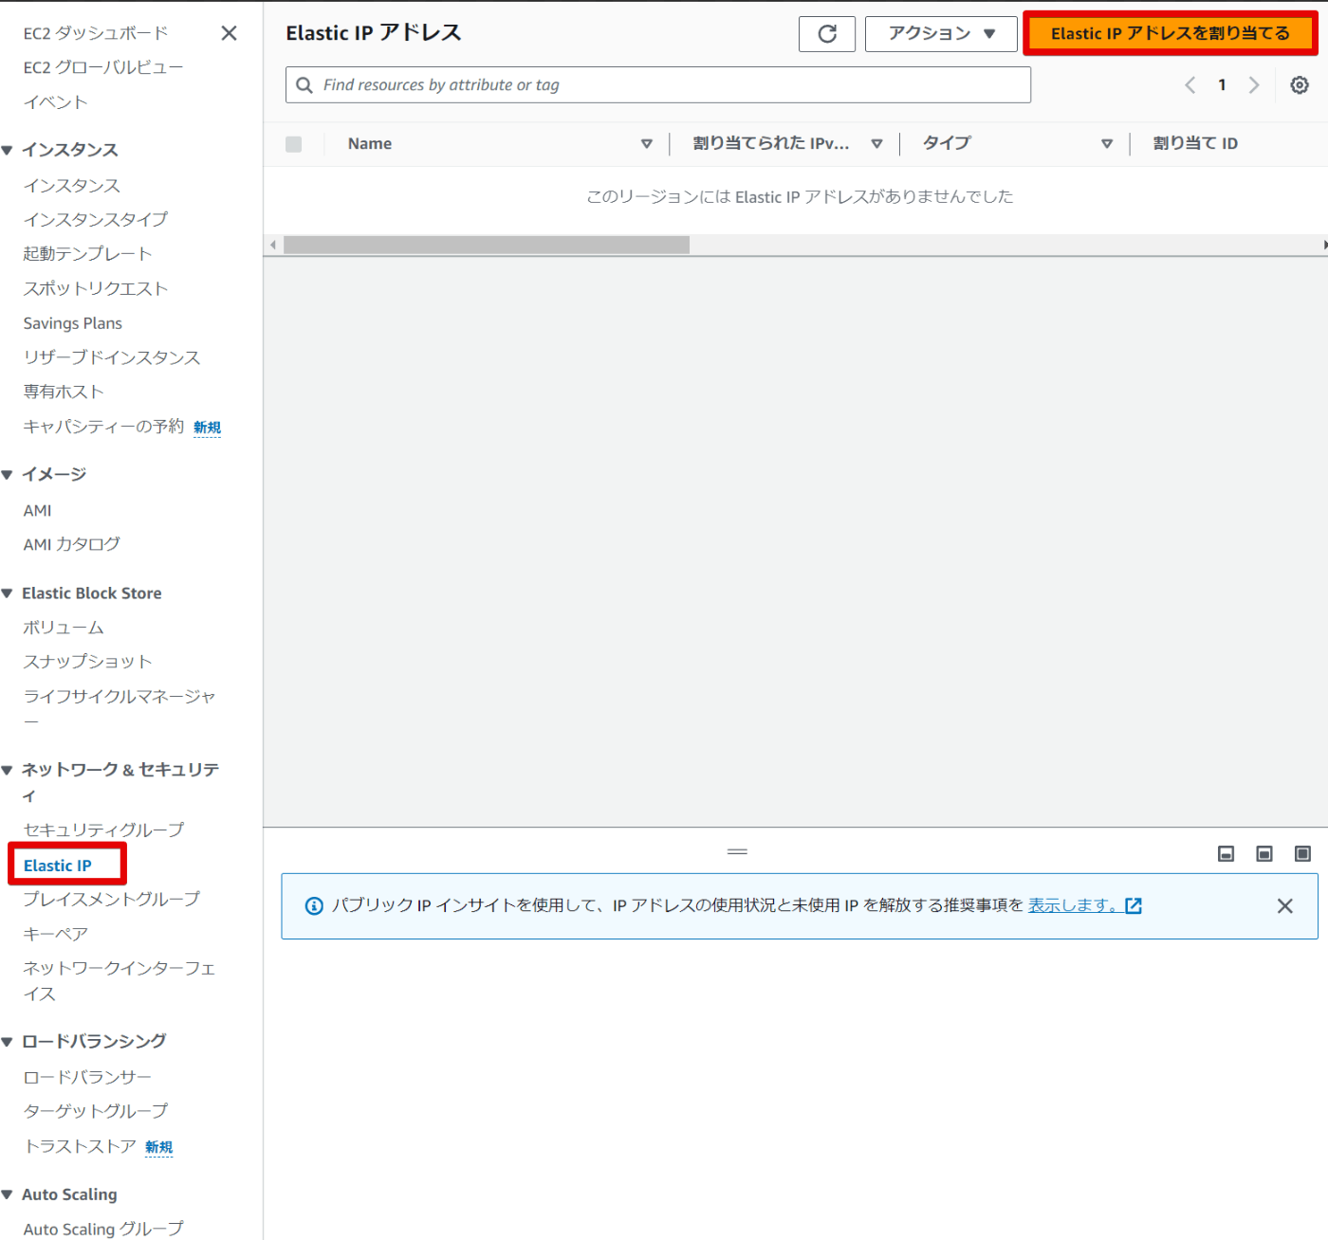
Task: Click the 新規 badge beside トラストストア
Action: pos(159,1148)
